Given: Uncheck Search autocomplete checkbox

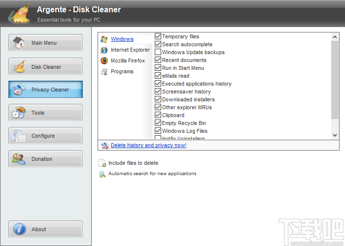Looking at the screenshot, I should coord(158,44).
